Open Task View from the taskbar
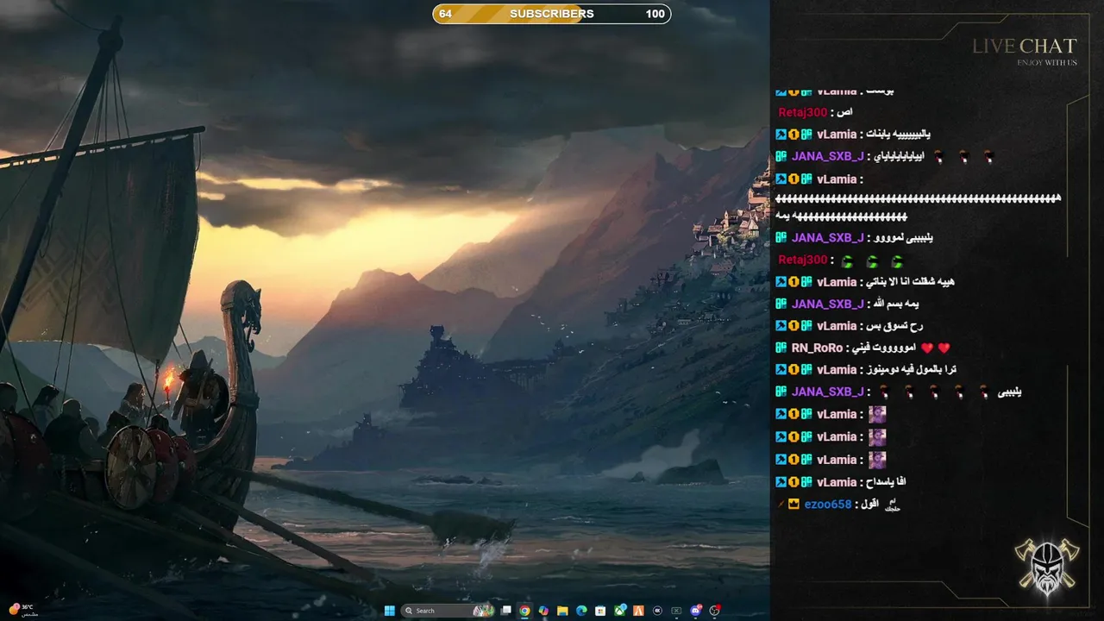Image resolution: width=1104 pixels, height=621 pixels. pyautogui.click(x=505, y=611)
